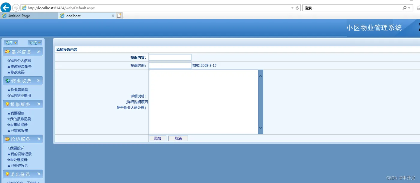The height and width of the screenshot is (183, 420).
Task: Click the text area scroll-down arrow
Action: [x=260, y=128]
